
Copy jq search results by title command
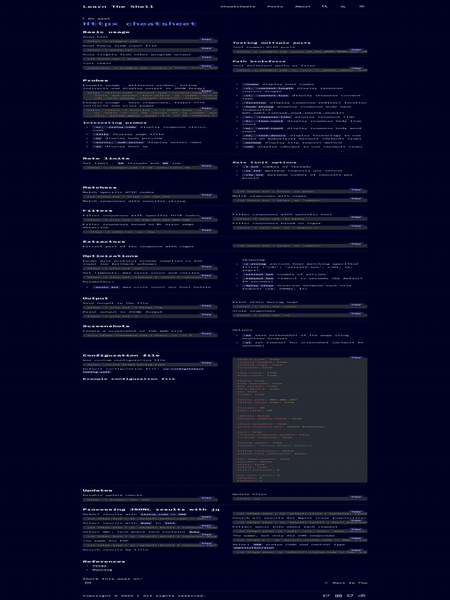point(356,512)
